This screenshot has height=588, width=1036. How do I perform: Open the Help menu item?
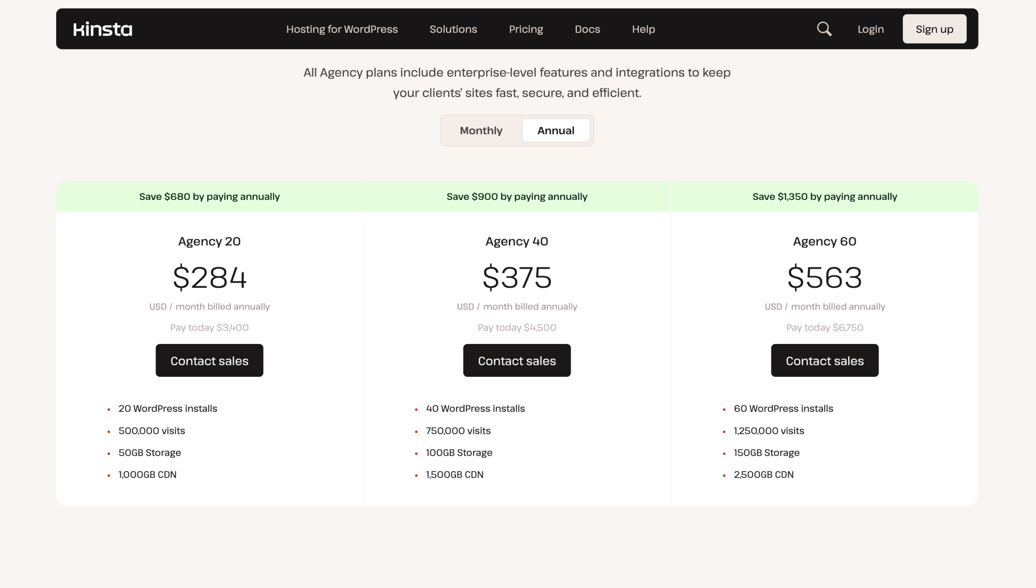point(643,29)
